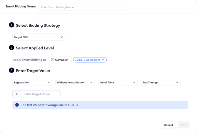Open the Registration event dropdown

click(x=32, y=83)
